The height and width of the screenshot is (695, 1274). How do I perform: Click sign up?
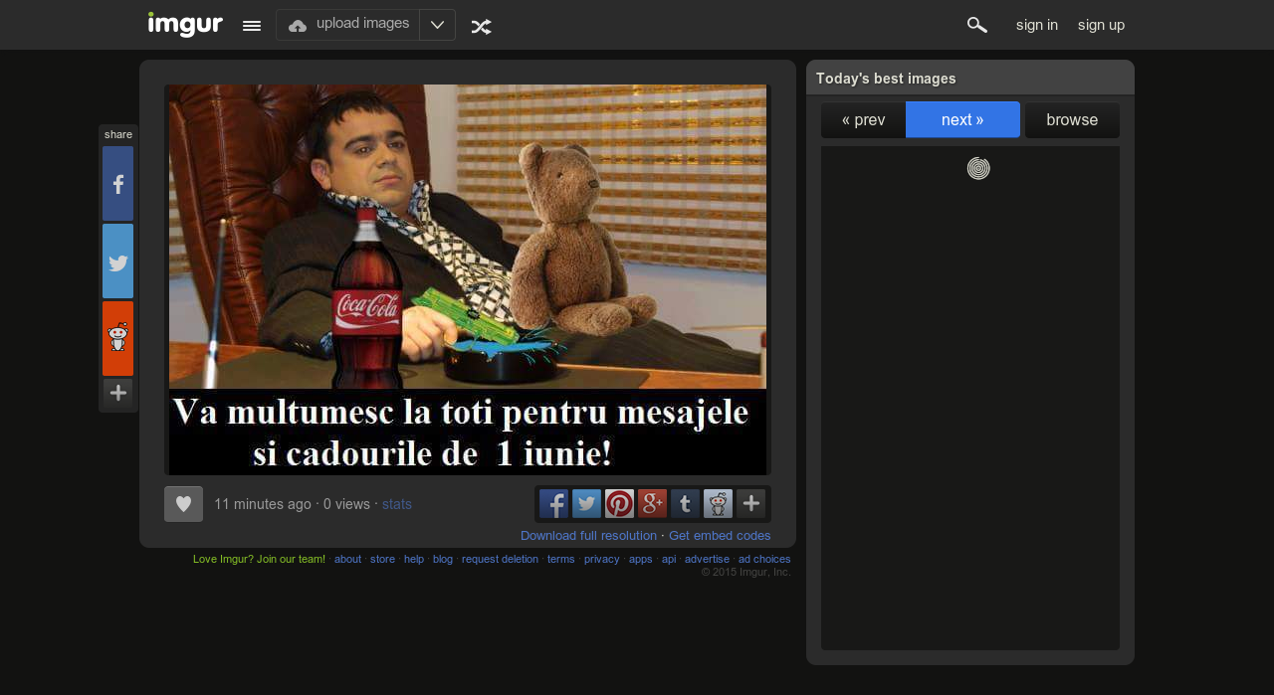(1101, 25)
